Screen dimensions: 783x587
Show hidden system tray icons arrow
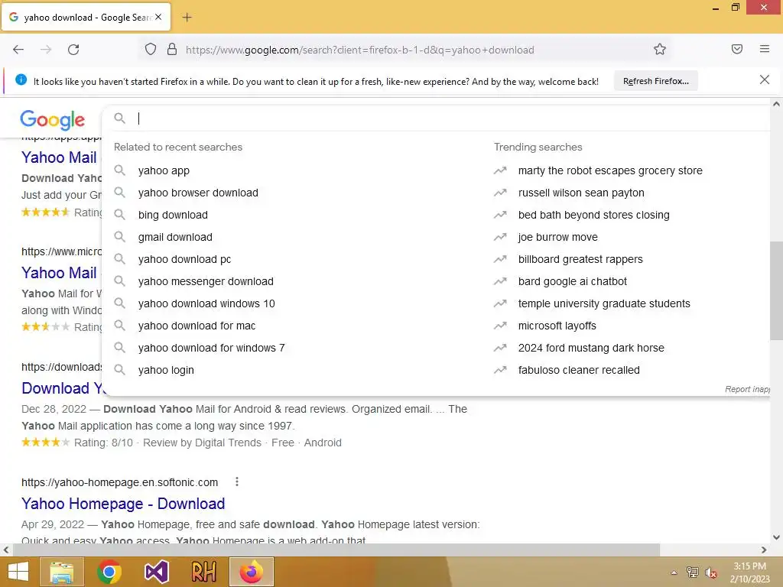pos(674,572)
